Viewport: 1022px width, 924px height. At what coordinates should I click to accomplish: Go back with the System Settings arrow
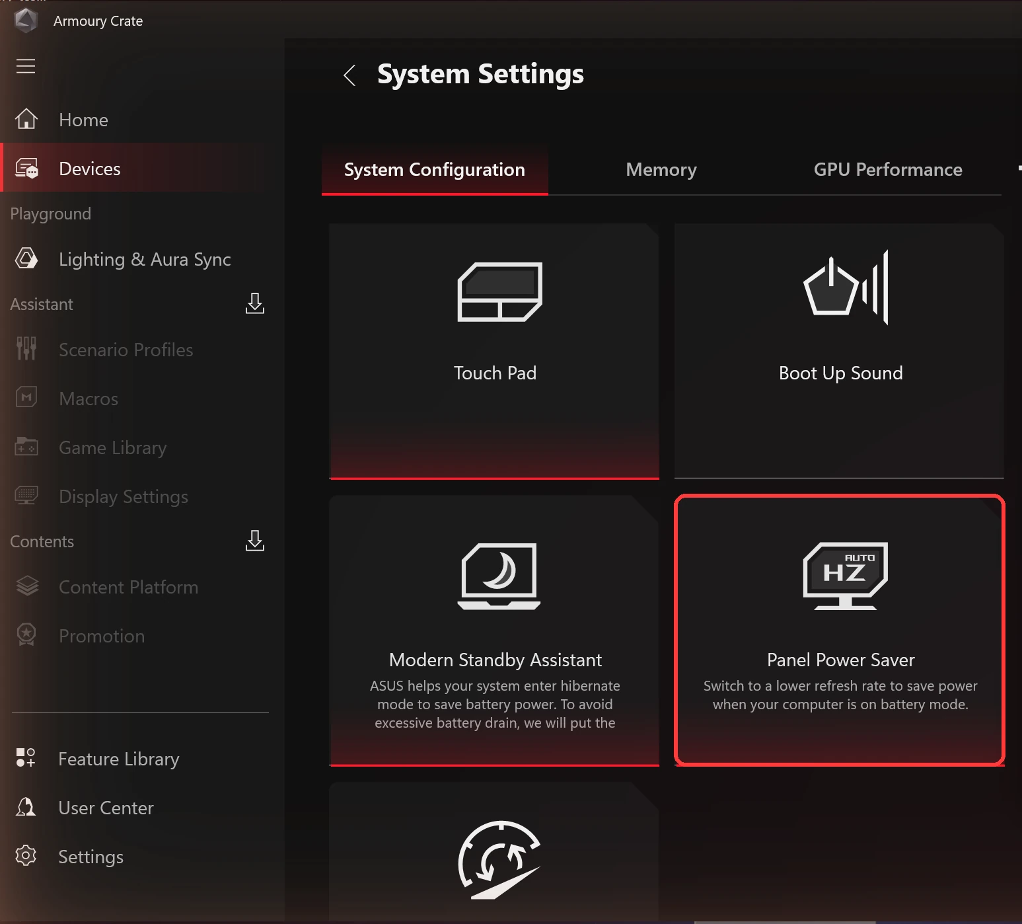pos(350,75)
